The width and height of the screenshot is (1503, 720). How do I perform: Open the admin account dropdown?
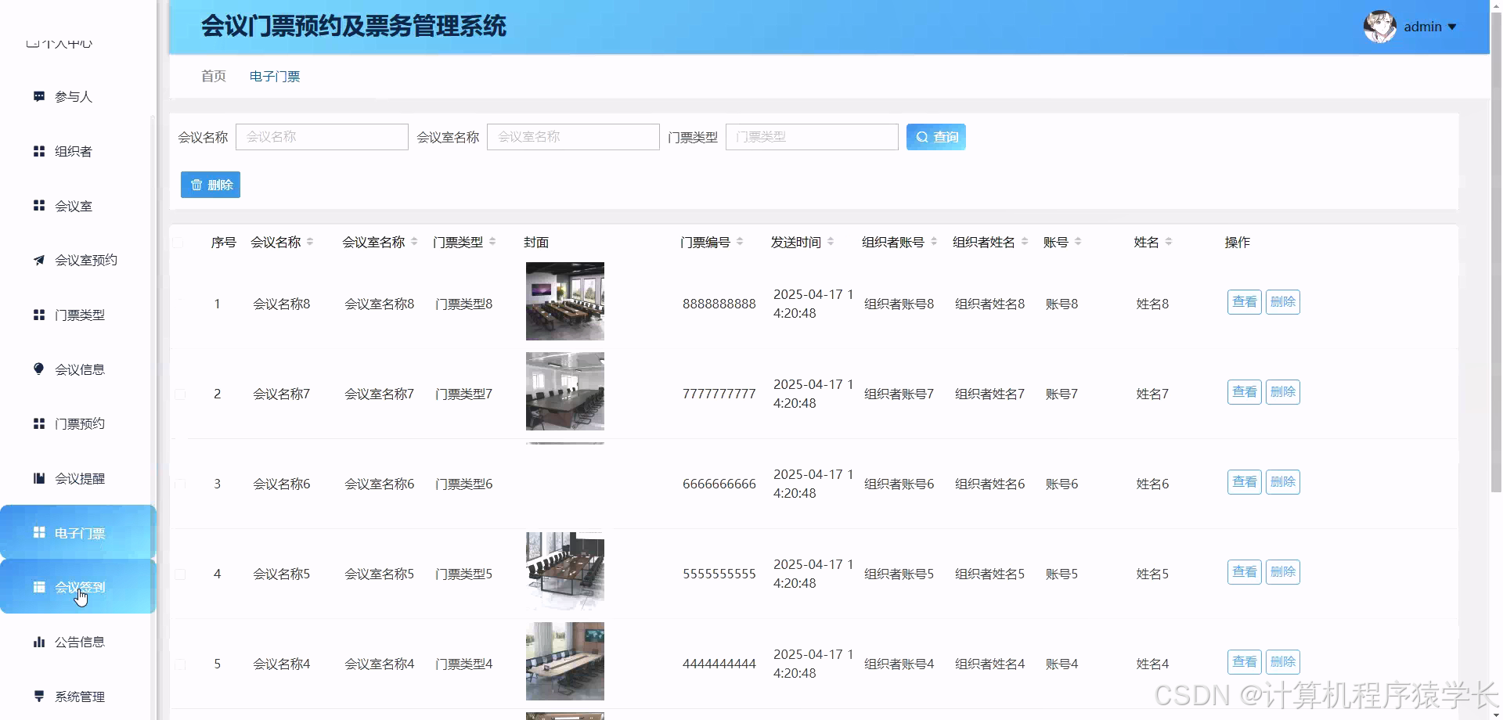coord(1430,26)
